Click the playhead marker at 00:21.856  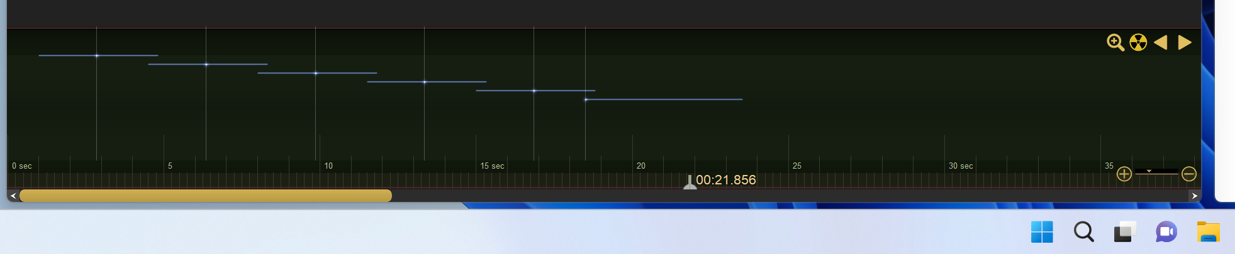(x=690, y=183)
